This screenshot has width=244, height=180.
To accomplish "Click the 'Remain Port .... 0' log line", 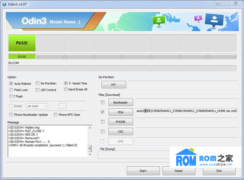I will click(x=29, y=142).
